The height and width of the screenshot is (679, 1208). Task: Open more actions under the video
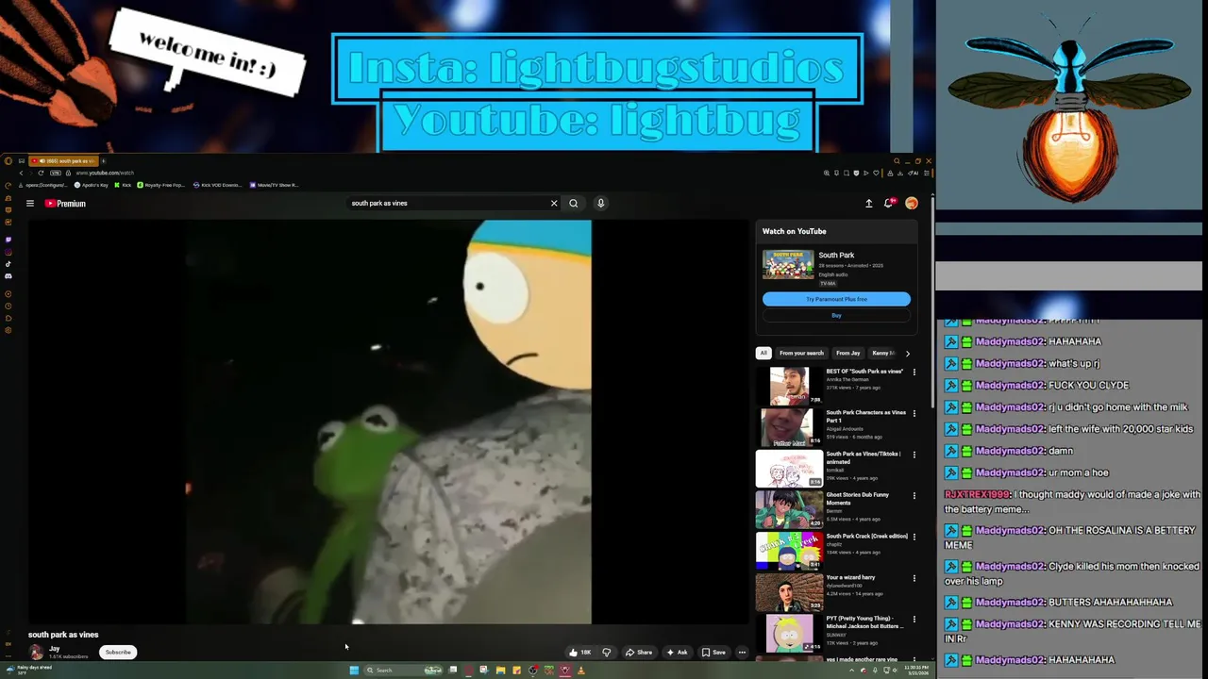(x=742, y=653)
